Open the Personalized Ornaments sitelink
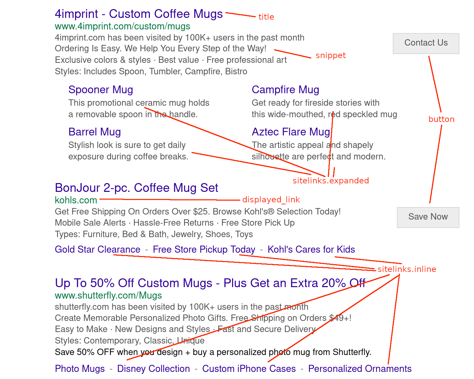The image size is (474, 379). coord(360,369)
